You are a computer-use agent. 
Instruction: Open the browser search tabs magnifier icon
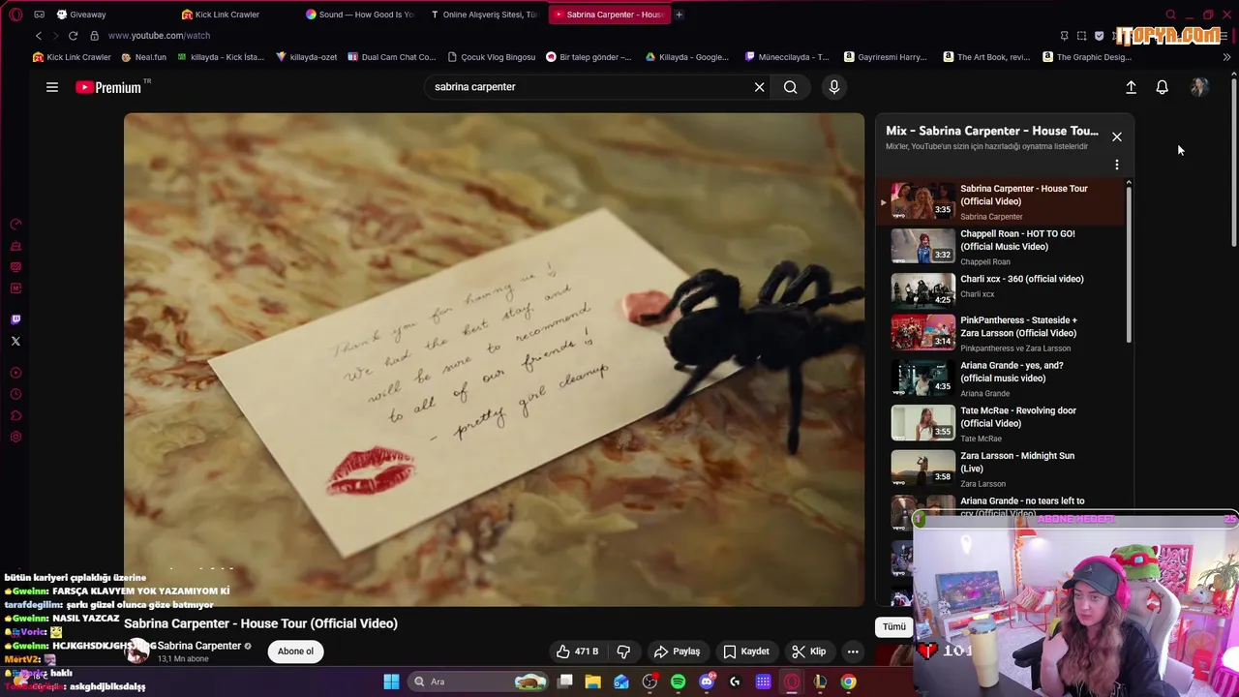pos(1170,15)
